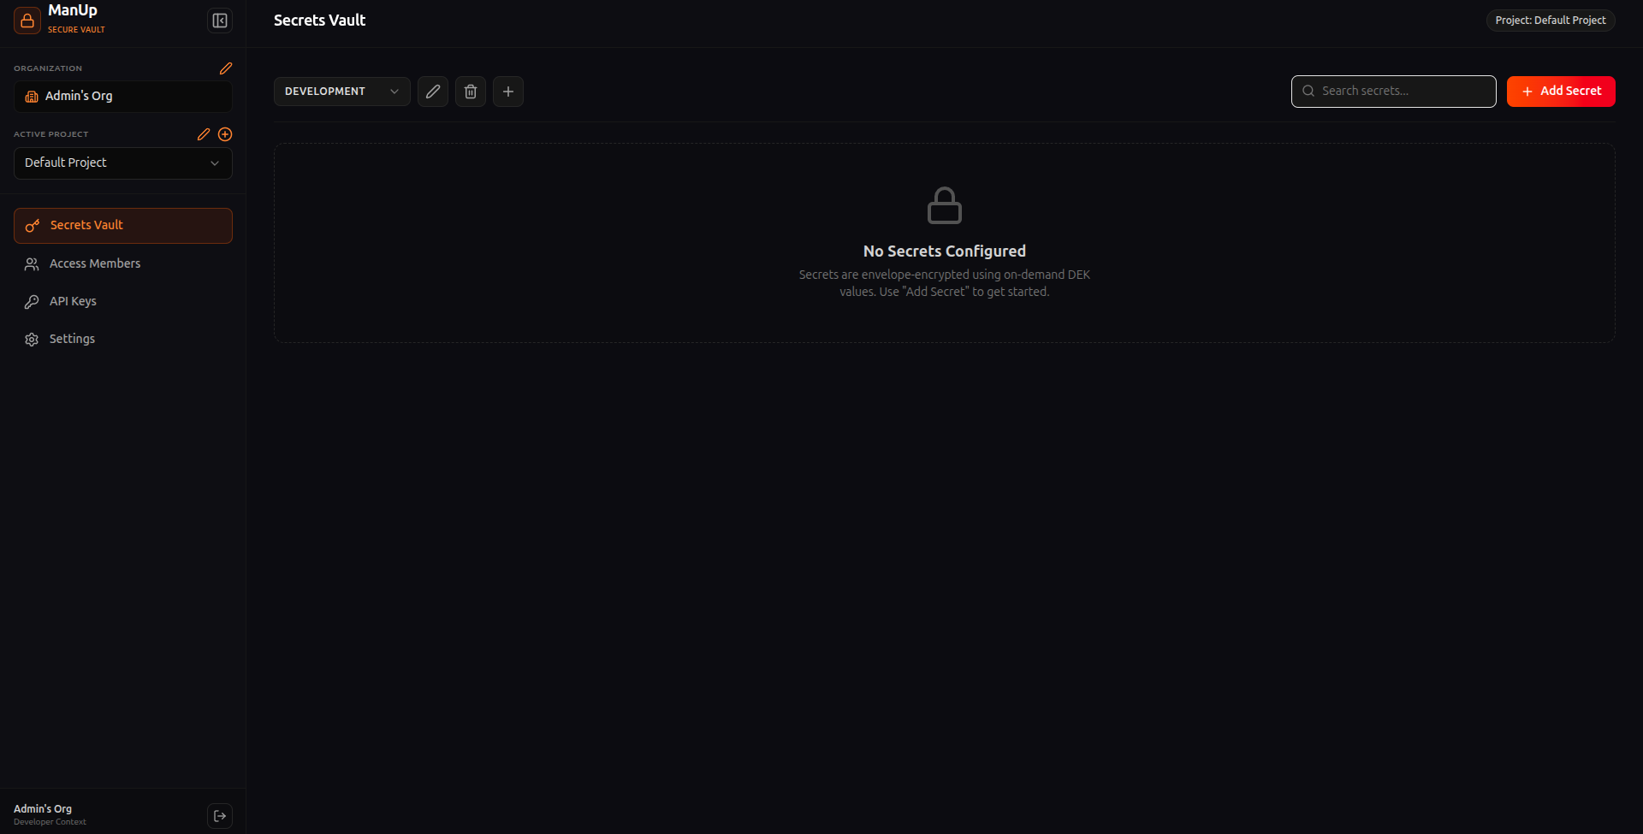Open Settings in the sidebar
Image resolution: width=1643 pixels, height=834 pixels.
[x=123, y=340]
